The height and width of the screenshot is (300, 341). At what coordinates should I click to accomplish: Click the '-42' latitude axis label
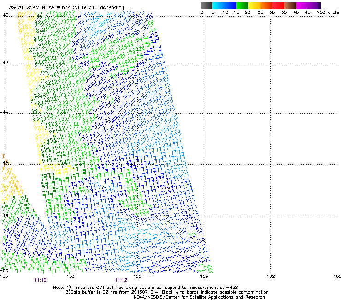4,63
